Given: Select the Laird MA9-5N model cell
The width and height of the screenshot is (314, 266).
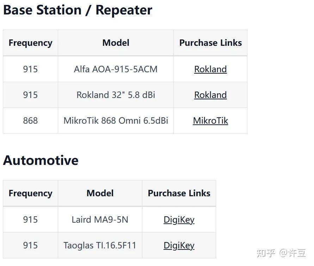Looking at the screenshot, I should tap(100, 219).
